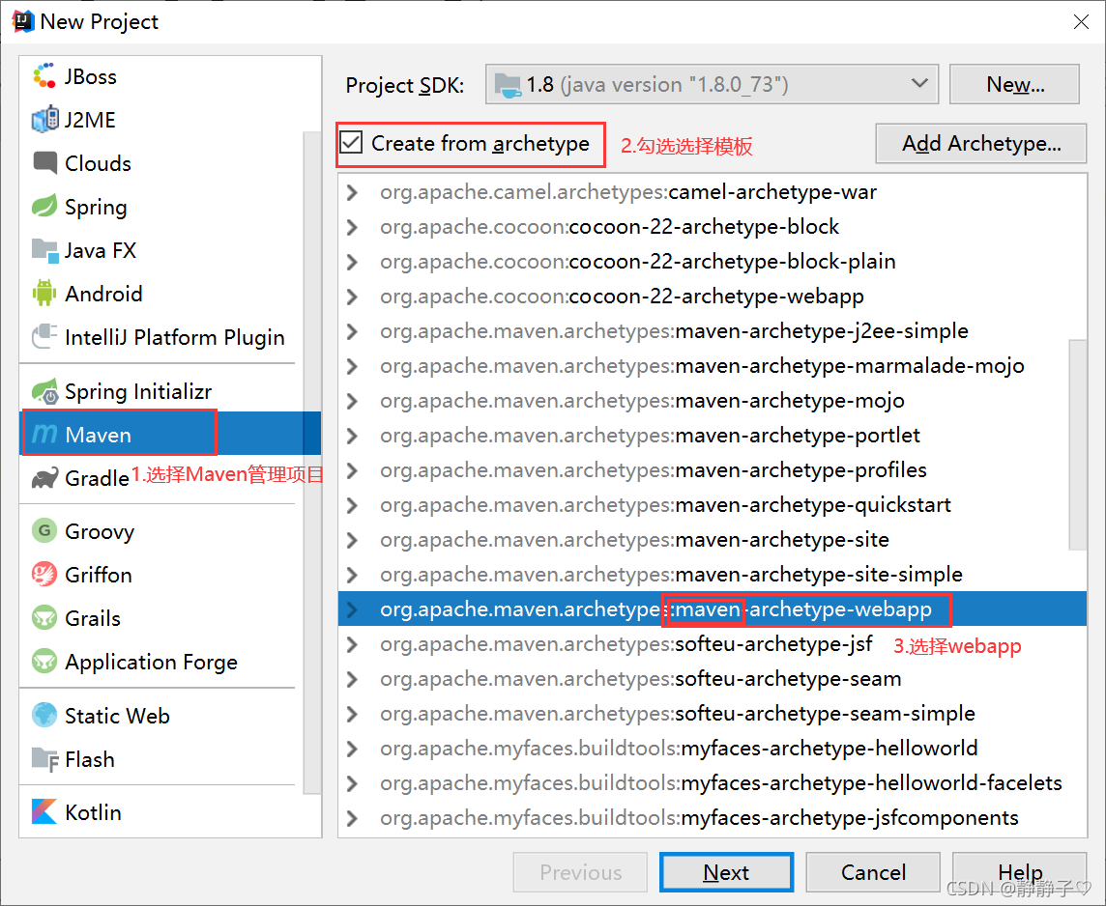
Task: Select Maven in the project type list
Action: (98, 434)
